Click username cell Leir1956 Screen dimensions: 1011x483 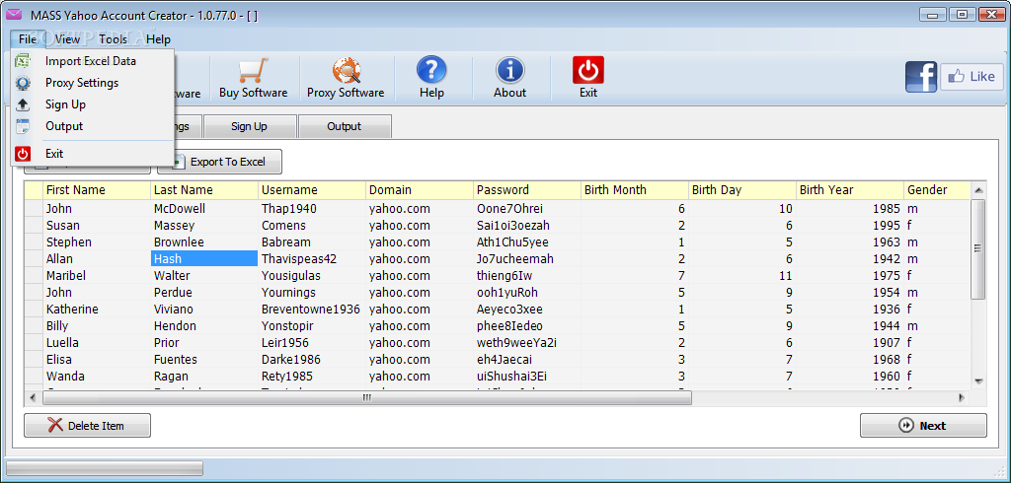(x=312, y=343)
